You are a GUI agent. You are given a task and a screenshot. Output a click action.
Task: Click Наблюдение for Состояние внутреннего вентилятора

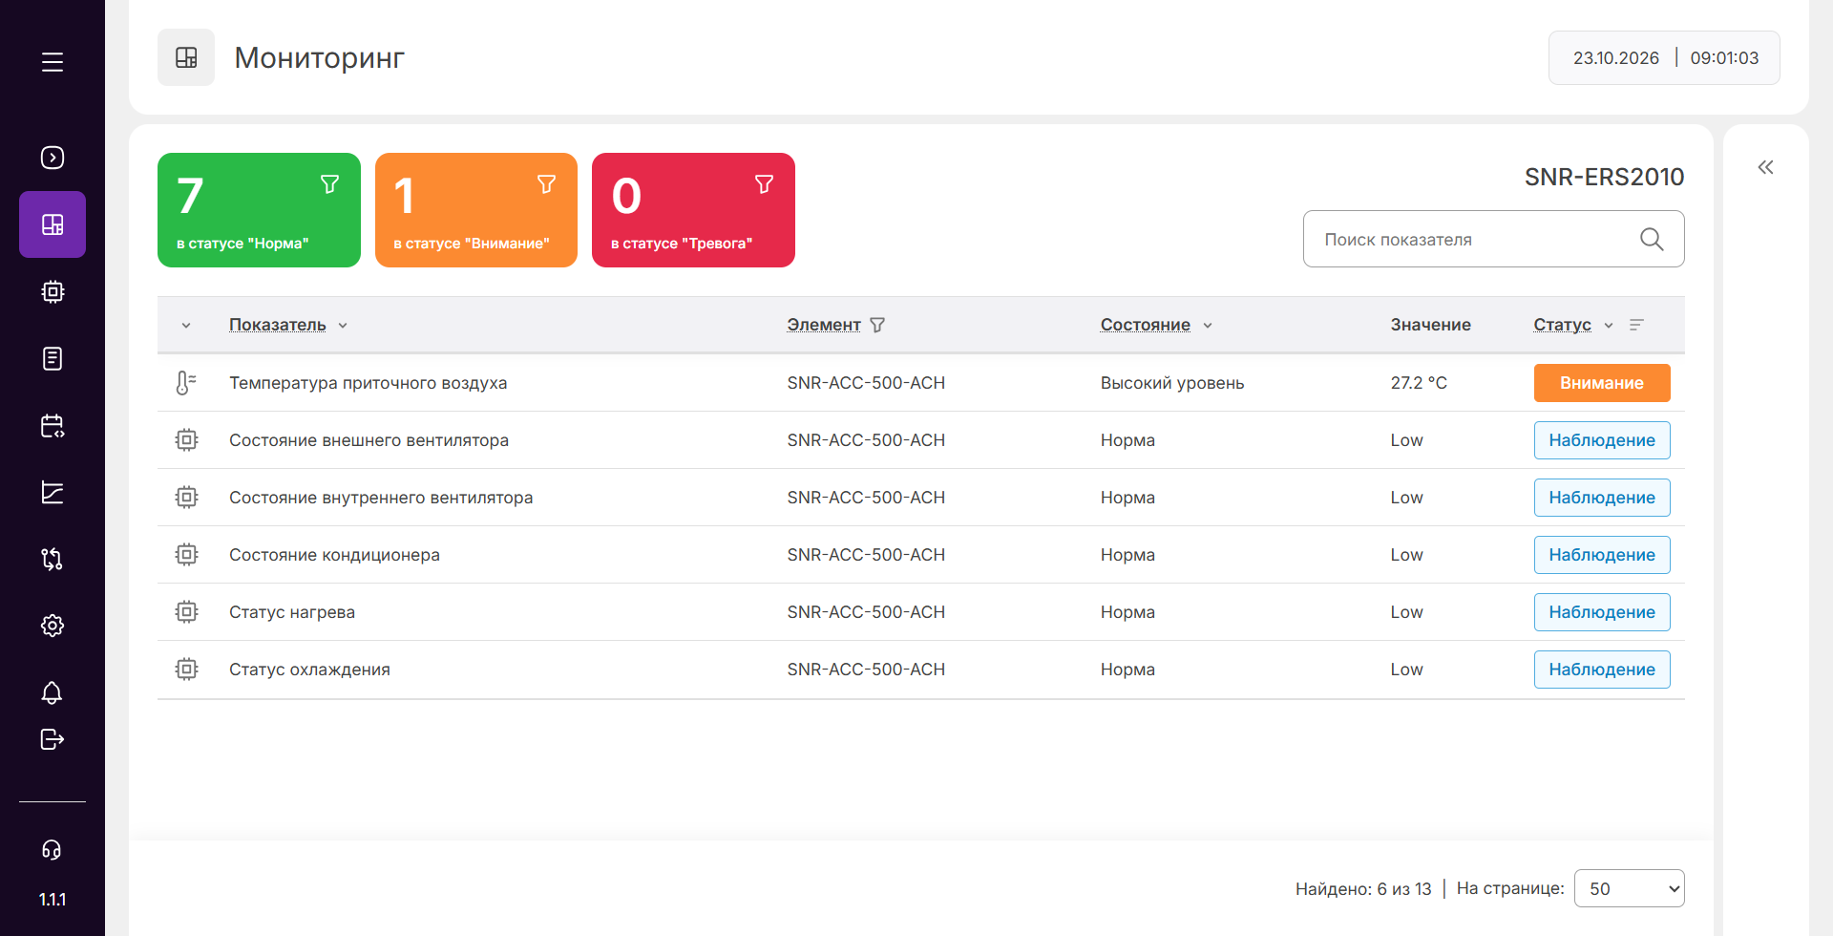tap(1602, 498)
